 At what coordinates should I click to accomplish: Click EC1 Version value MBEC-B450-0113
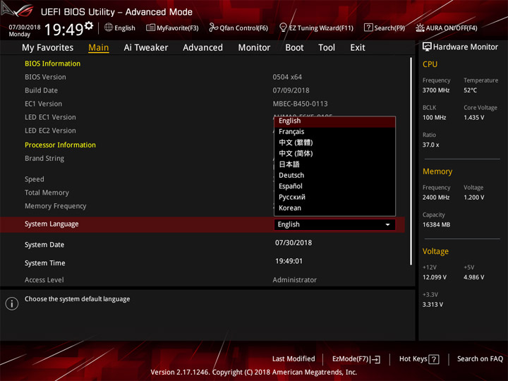point(300,104)
